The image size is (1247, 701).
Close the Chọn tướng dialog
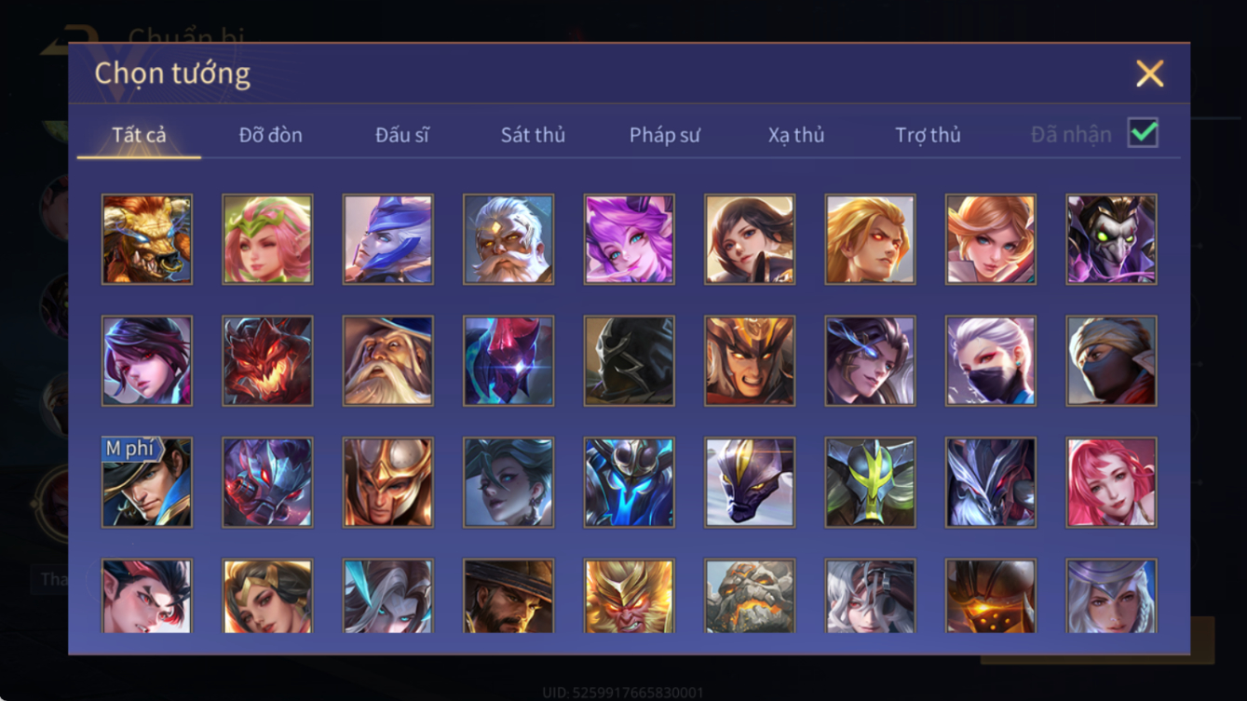1150,74
